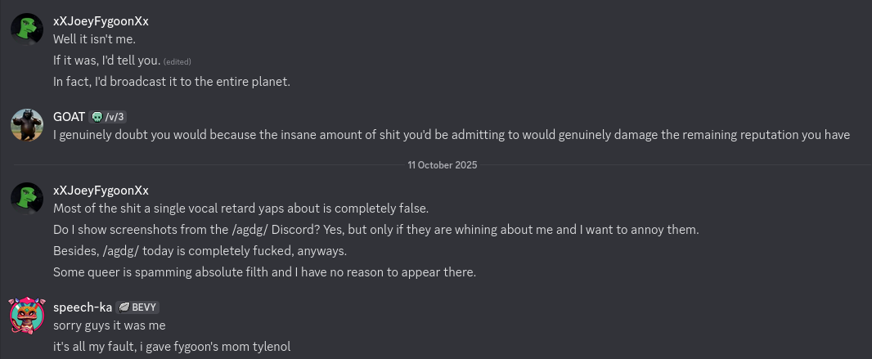Screen dimensions: 872x359
Task: Click the GOAT username
Action: click(x=69, y=116)
